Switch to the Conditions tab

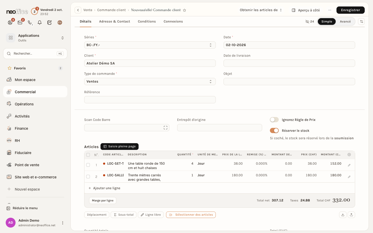coord(147,21)
